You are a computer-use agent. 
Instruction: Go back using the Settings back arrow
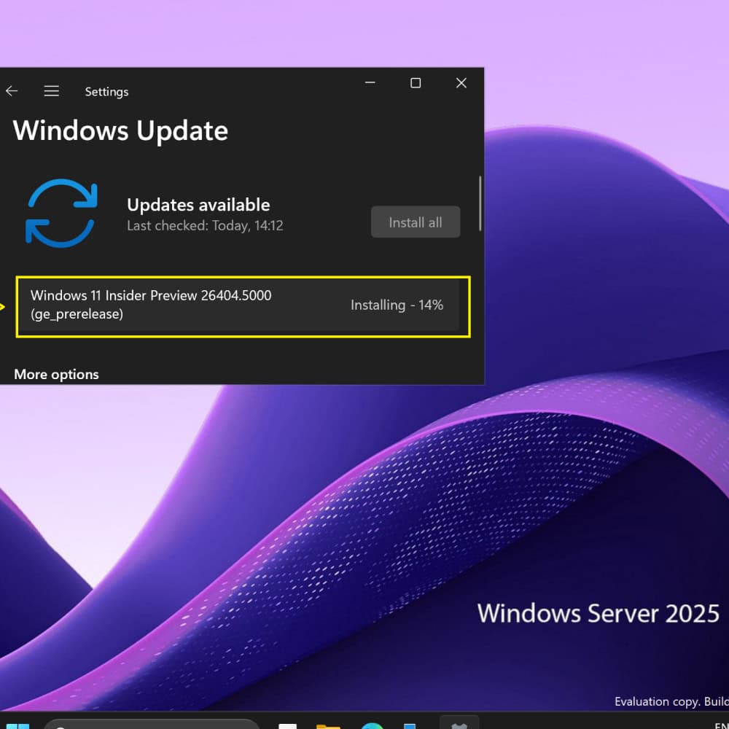[x=12, y=91]
